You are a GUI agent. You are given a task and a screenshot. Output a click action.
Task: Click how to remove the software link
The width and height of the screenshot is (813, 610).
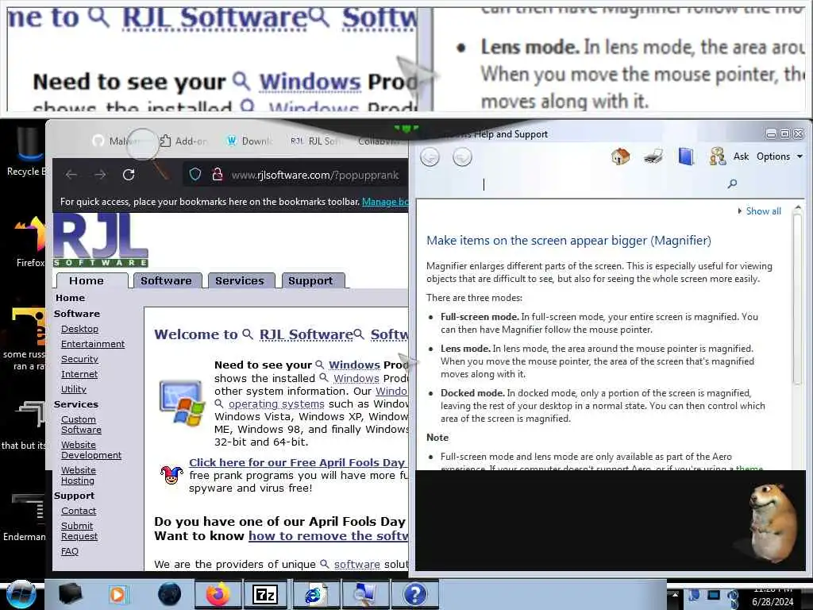[328, 536]
